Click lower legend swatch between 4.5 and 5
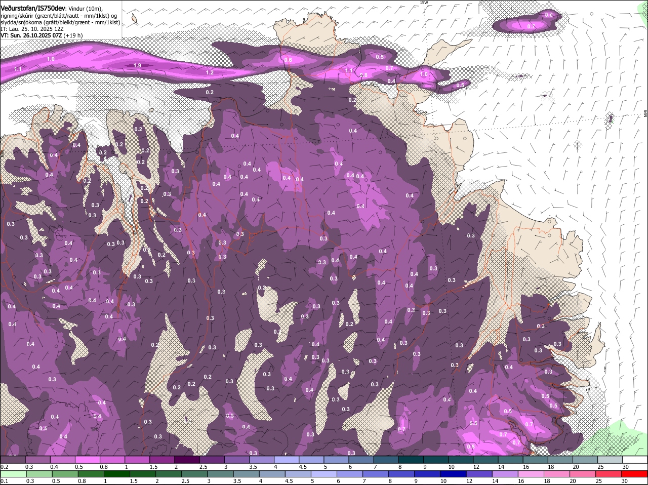 (299, 474)
